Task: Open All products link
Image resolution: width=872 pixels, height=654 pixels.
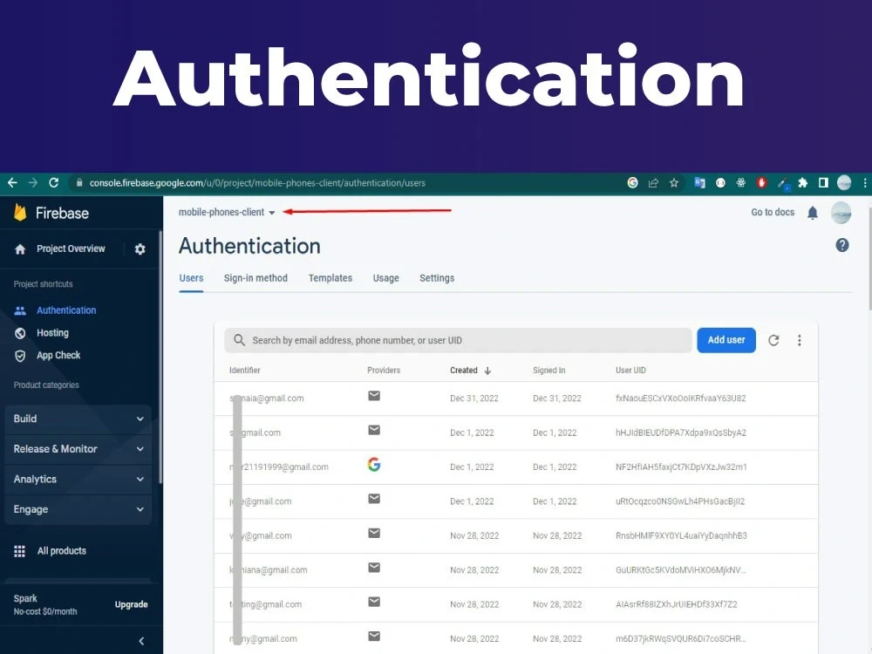Action: [62, 550]
